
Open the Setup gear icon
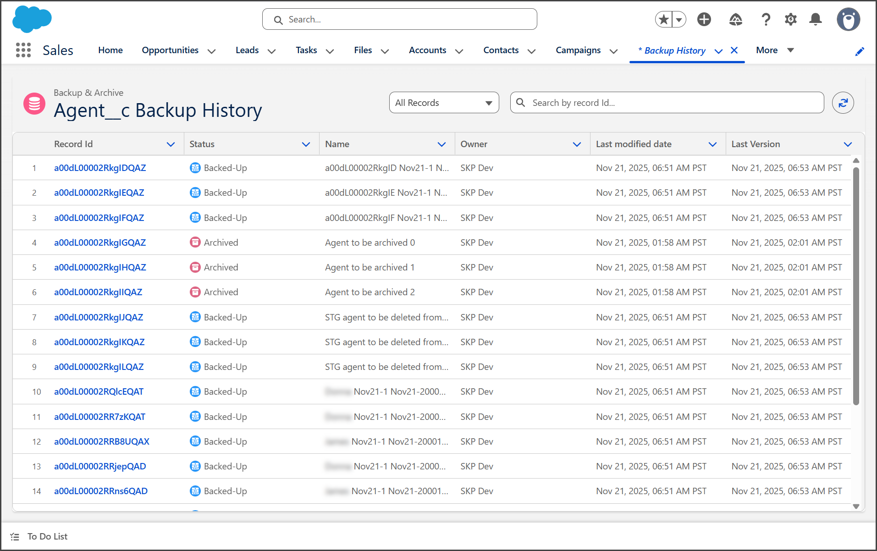point(790,19)
